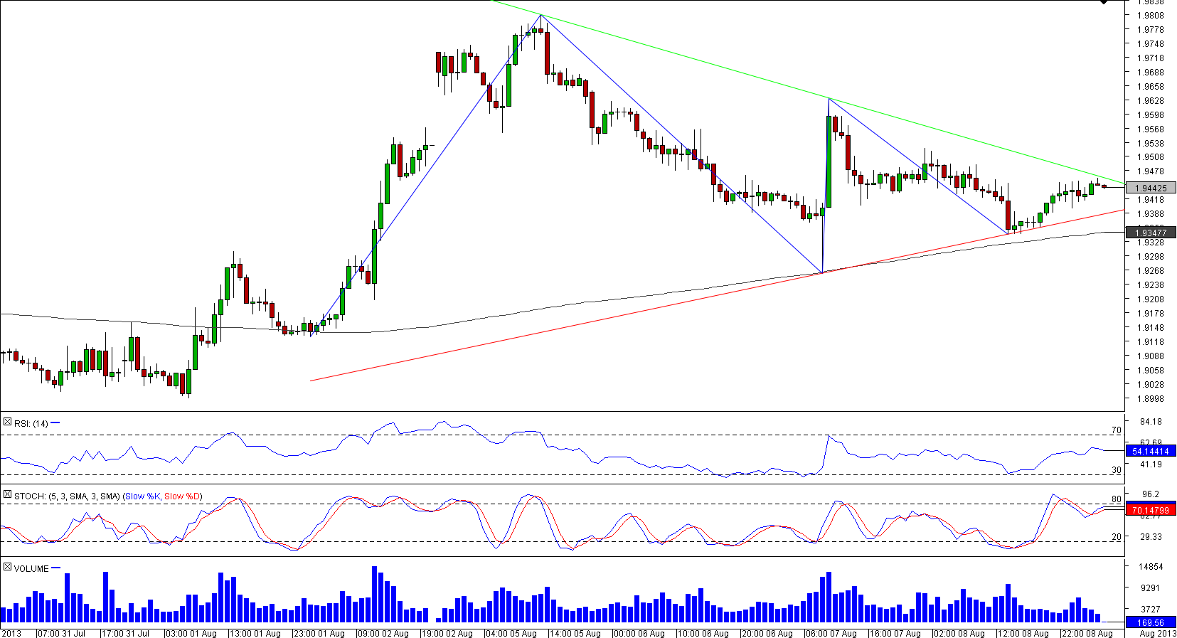
Task: Click the RSI 30 oversold level label
Action: (1116, 470)
